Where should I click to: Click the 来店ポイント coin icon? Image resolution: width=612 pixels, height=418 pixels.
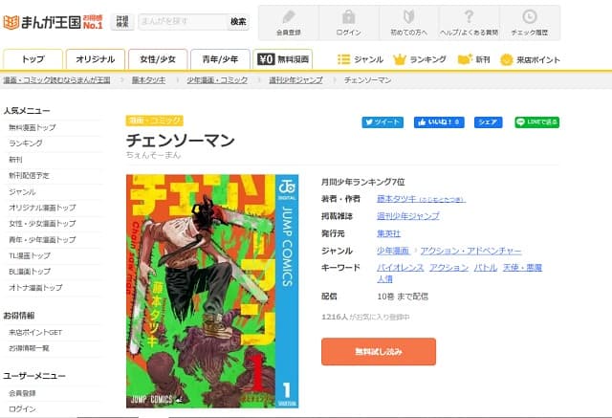(506, 59)
